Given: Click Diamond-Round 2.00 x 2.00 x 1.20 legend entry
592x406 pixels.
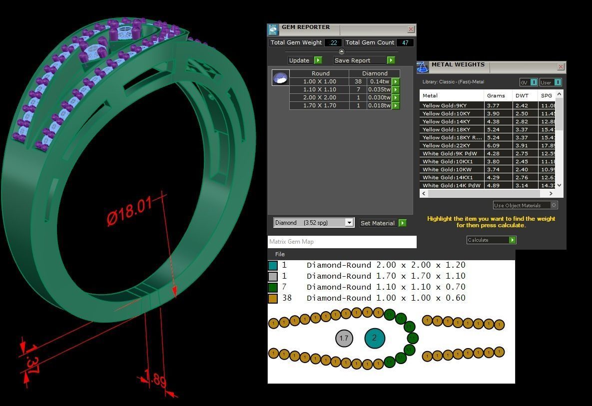Looking at the screenshot, I should pyautogui.click(x=386, y=265).
